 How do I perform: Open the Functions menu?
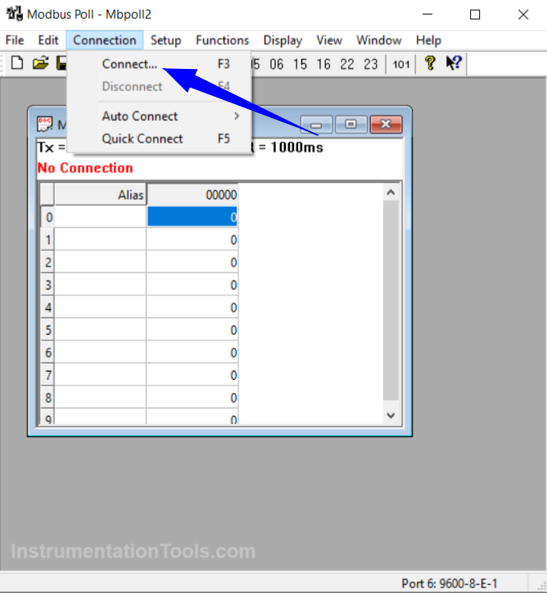222,40
